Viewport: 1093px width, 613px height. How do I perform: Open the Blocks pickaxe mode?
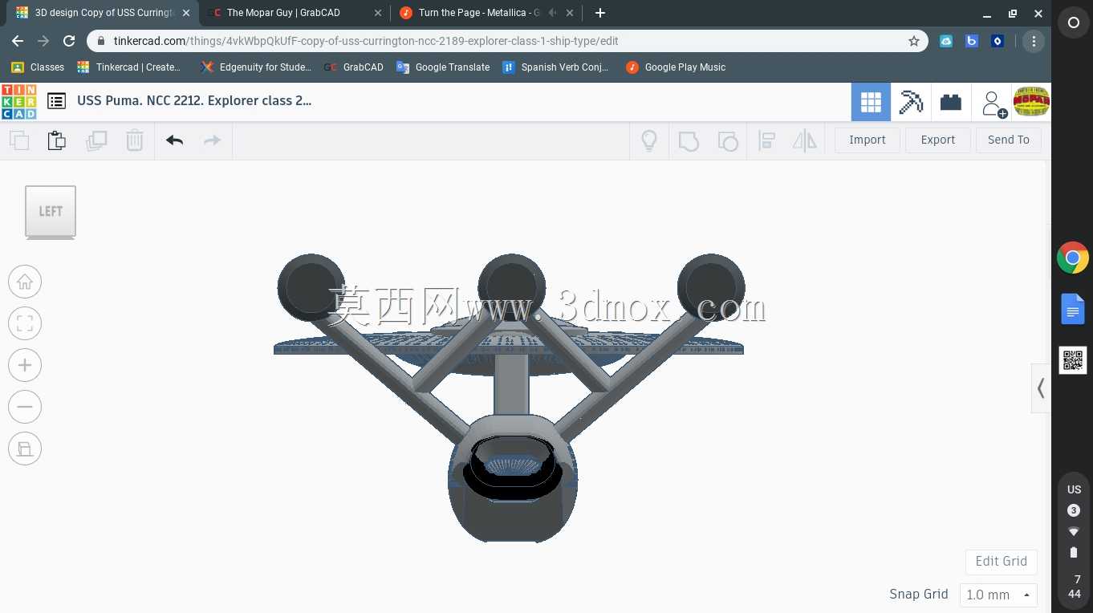pos(911,102)
